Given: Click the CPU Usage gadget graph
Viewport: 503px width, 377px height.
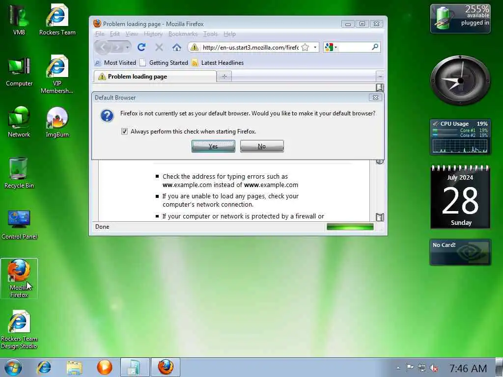Looking at the screenshot, I should (x=460, y=146).
